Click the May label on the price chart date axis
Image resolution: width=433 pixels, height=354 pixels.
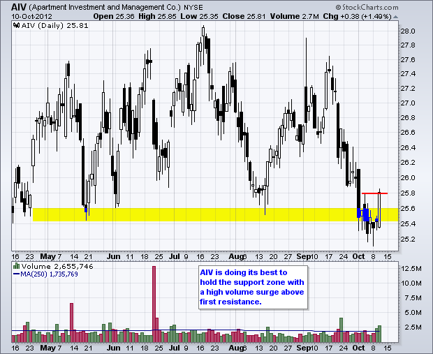[47, 256]
